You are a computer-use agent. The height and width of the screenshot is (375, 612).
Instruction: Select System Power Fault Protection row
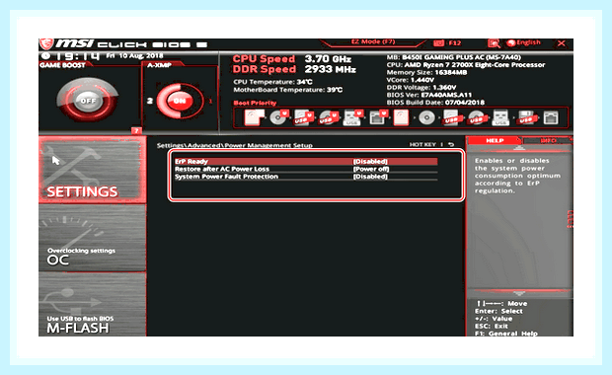[x=306, y=177]
